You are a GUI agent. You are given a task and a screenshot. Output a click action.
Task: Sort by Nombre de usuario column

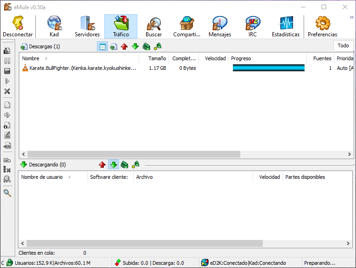53,177
